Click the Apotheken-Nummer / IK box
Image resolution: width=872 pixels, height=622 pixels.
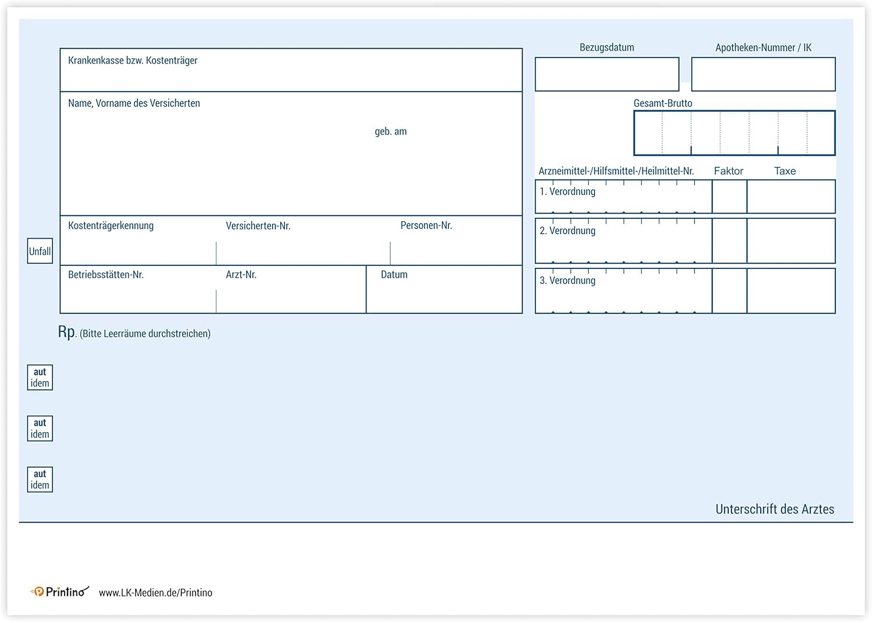tap(763, 74)
